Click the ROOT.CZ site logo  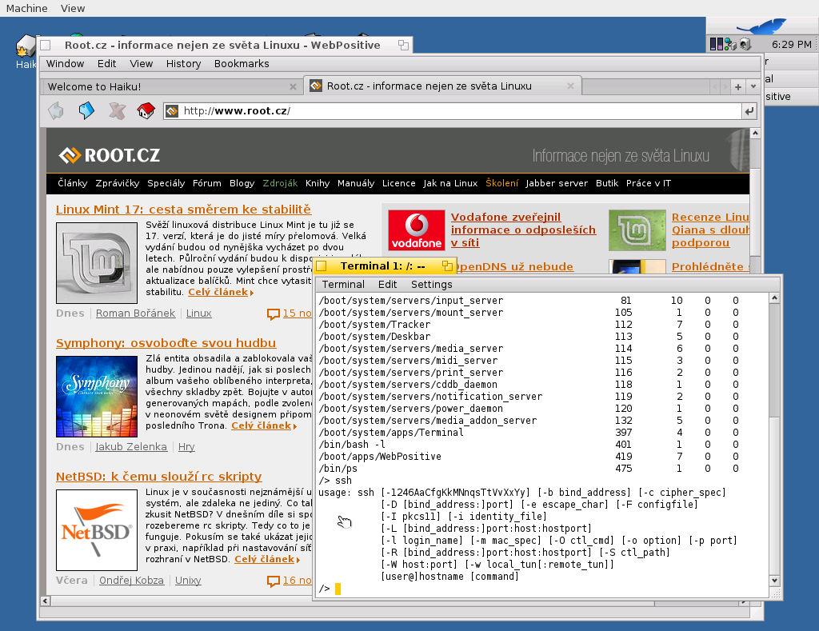[109, 155]
